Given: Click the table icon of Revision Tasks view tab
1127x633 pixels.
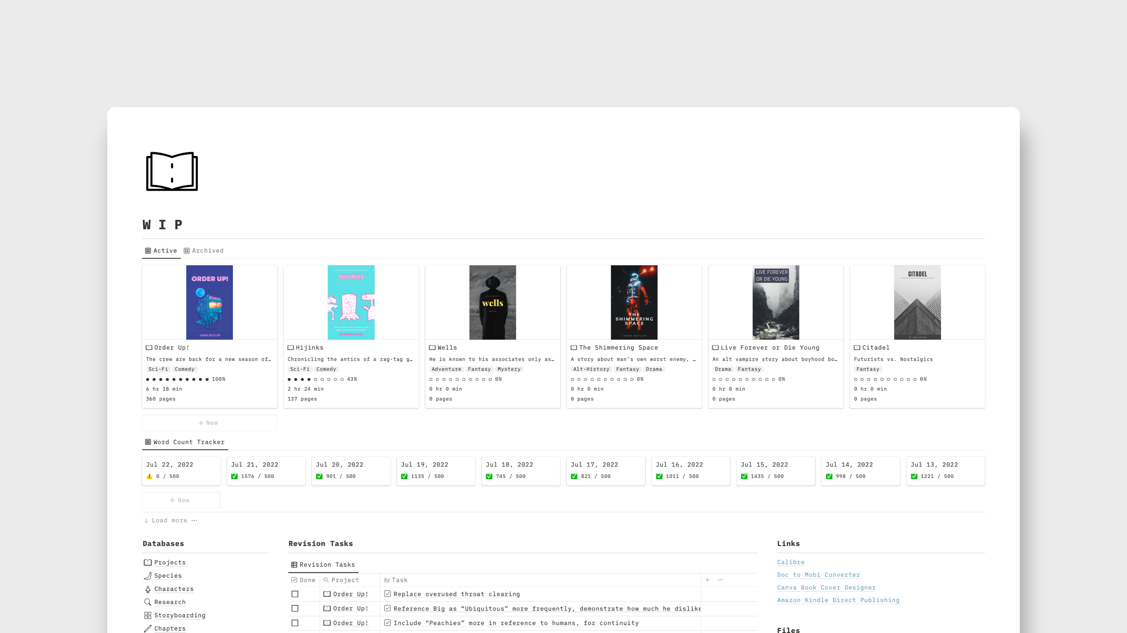Looking at the screenshot, I should (x=294, y=564).
